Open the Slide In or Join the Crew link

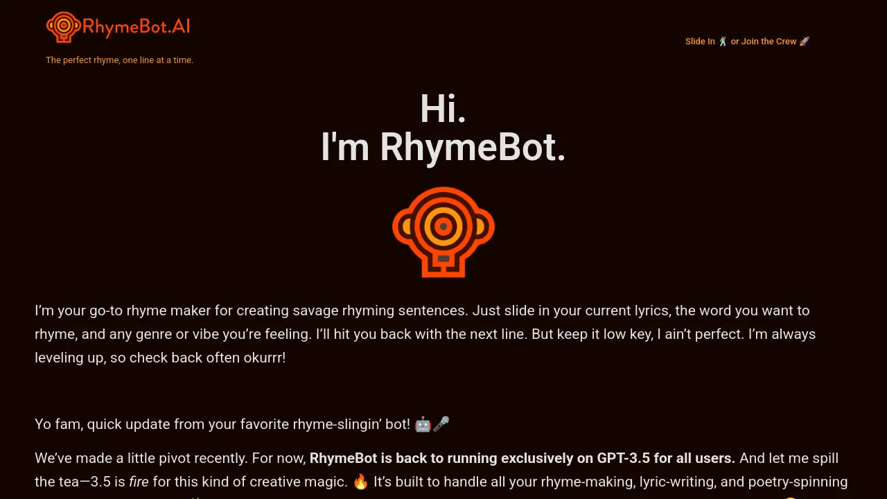(x=747, y=42)
